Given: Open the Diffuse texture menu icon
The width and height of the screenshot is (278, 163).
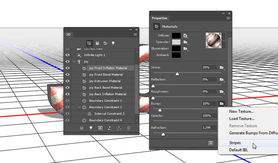Looking at the screenshot, I should point(186,35).
